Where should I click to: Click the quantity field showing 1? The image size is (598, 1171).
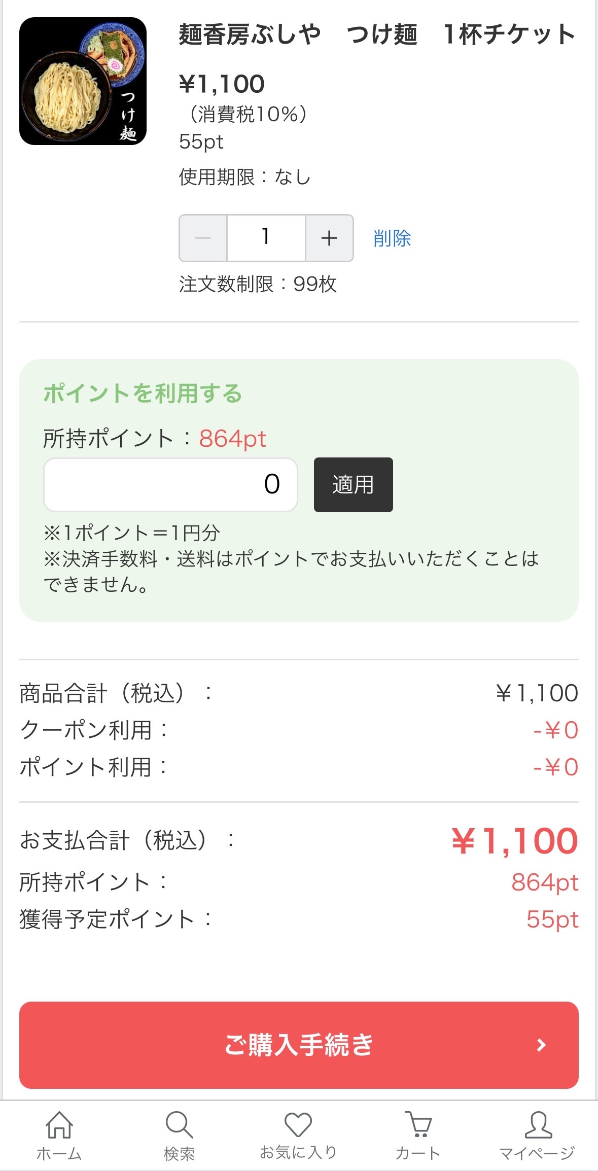point(266,238)
